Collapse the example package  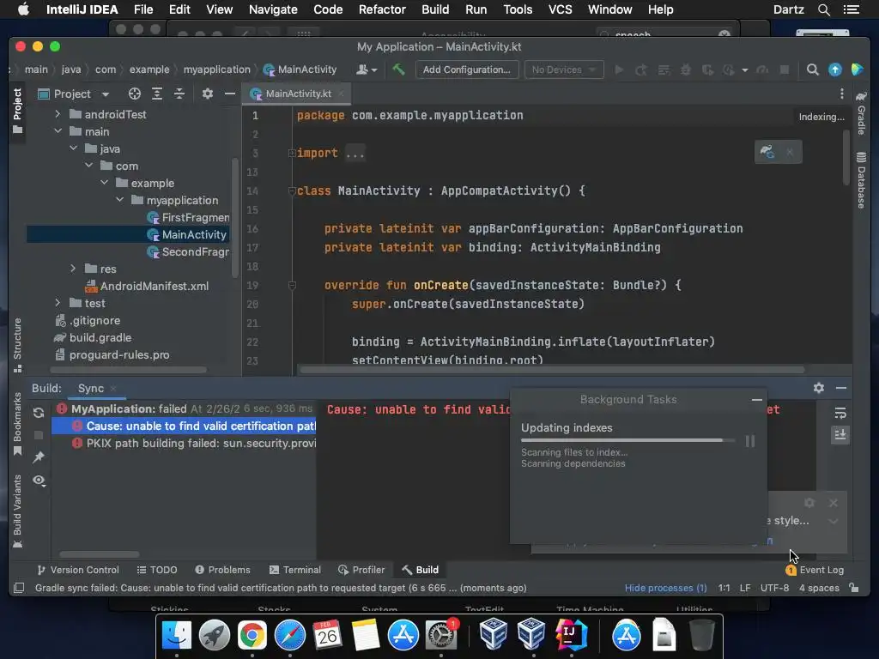pyautogui.click(x=104, y=183)
